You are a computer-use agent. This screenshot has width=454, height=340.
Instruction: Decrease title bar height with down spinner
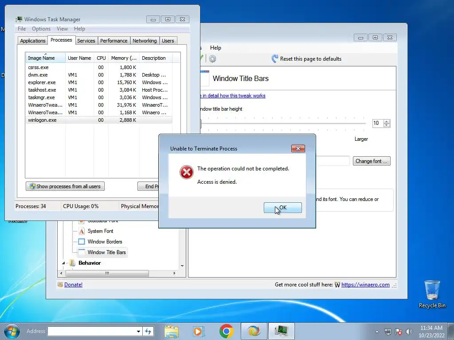click(387, 125)
